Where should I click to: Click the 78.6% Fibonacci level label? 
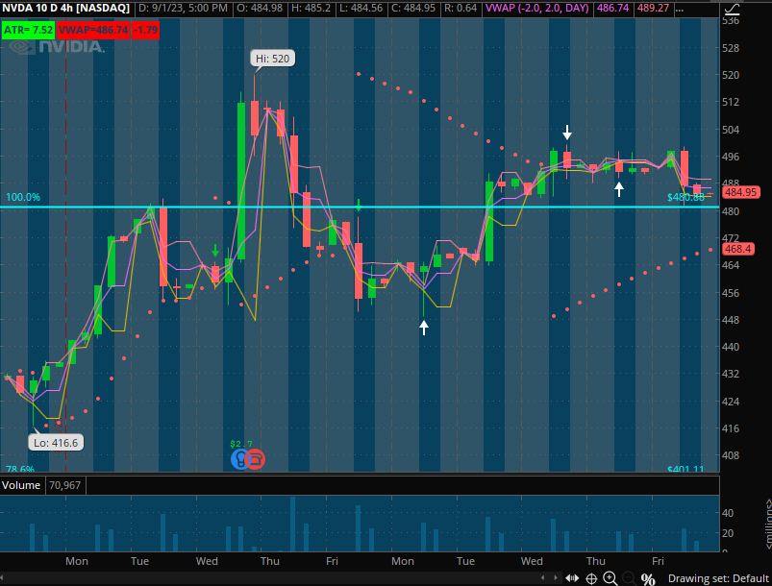point(19,469)
